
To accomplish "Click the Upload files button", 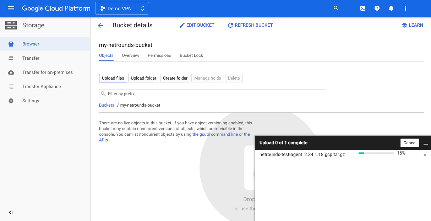I will coord(113,78).
